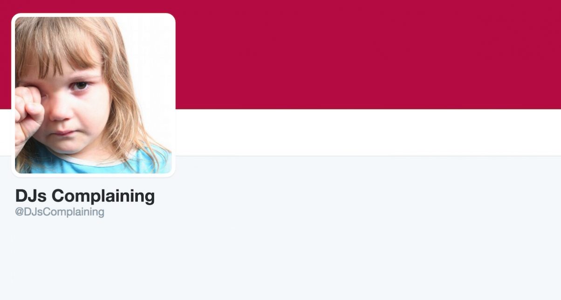Open the DJs Complaining profile photo
561x300 pixels.
(x=93, y=95)
